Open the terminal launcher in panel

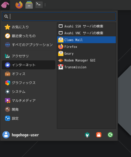(39, 5)
